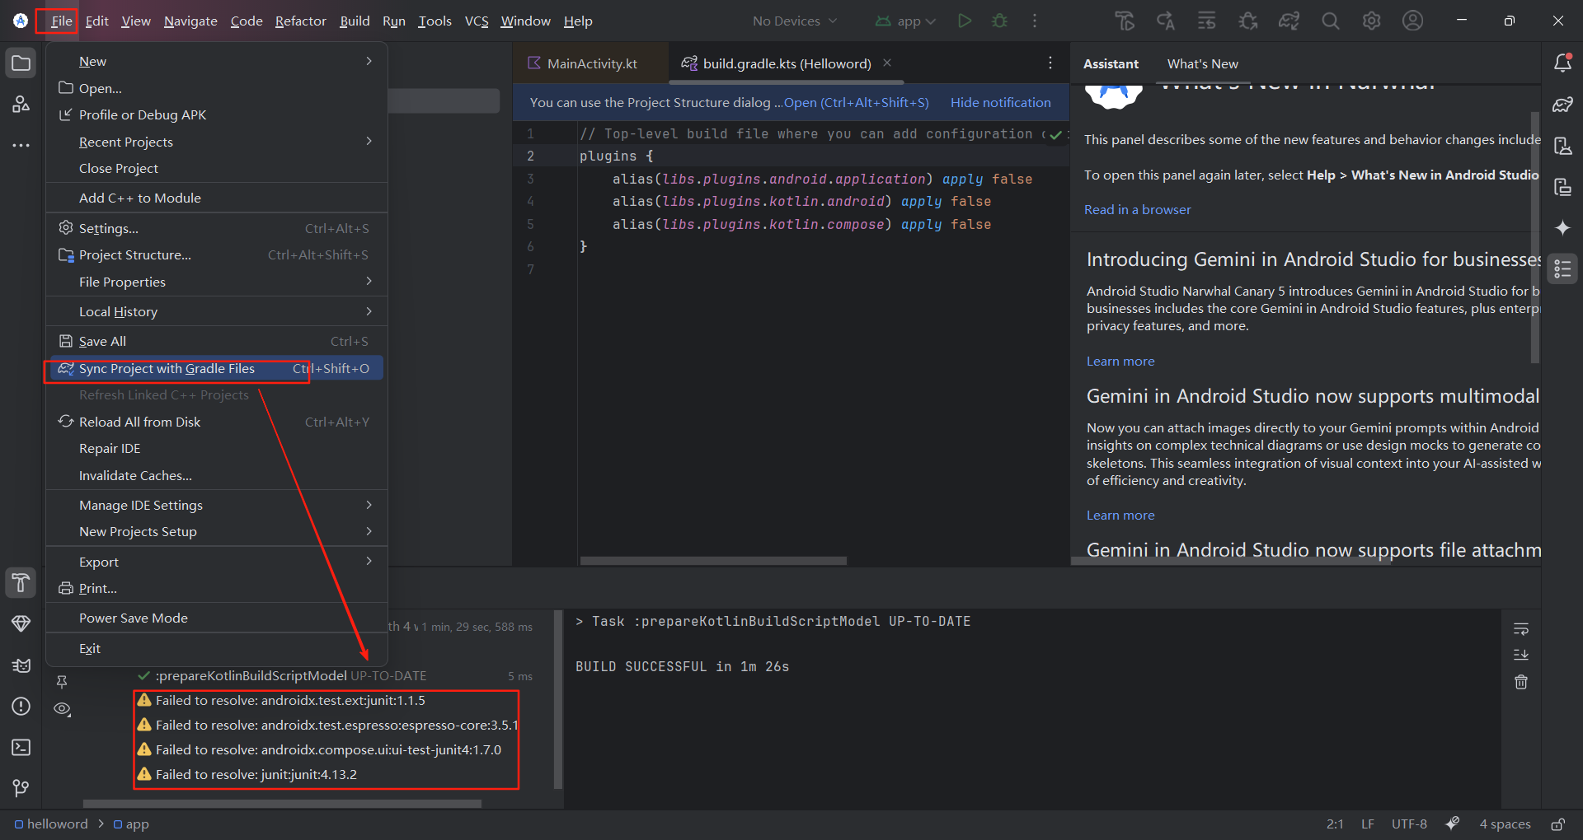
Task: Open the account profile icon
Action: point(1412,21)
